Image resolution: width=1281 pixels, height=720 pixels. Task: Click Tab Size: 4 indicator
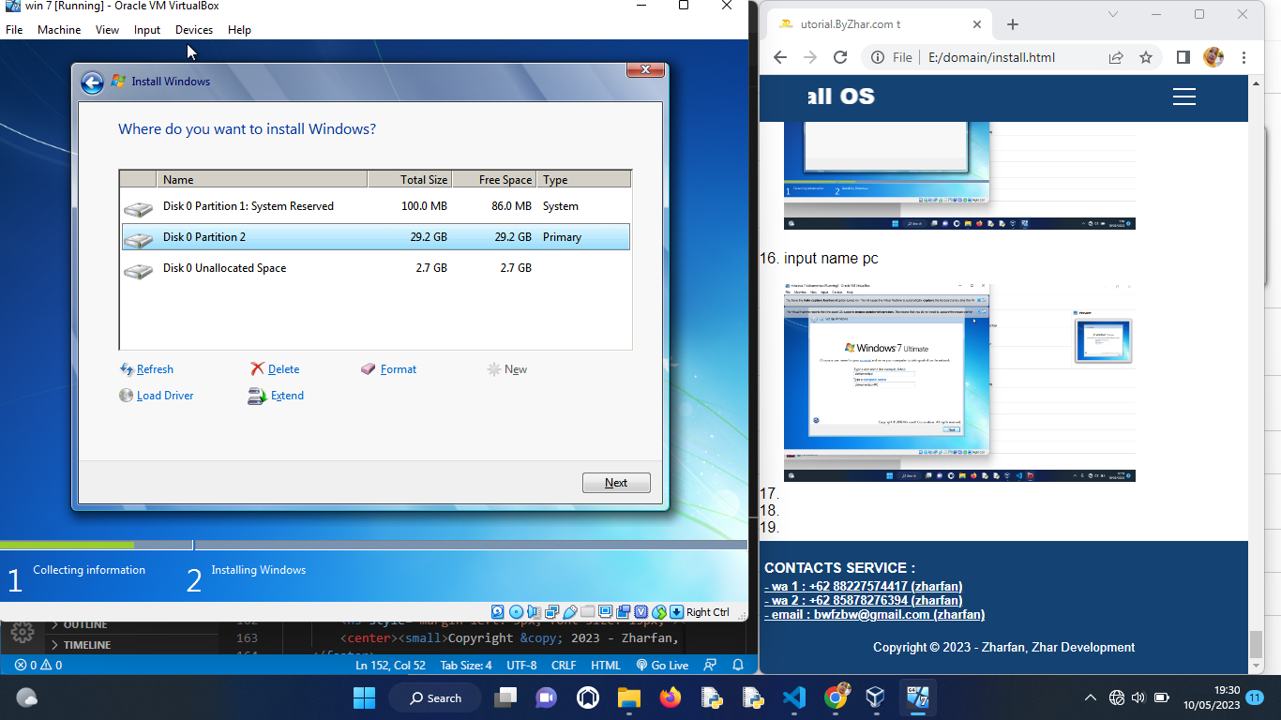[466, 666]
